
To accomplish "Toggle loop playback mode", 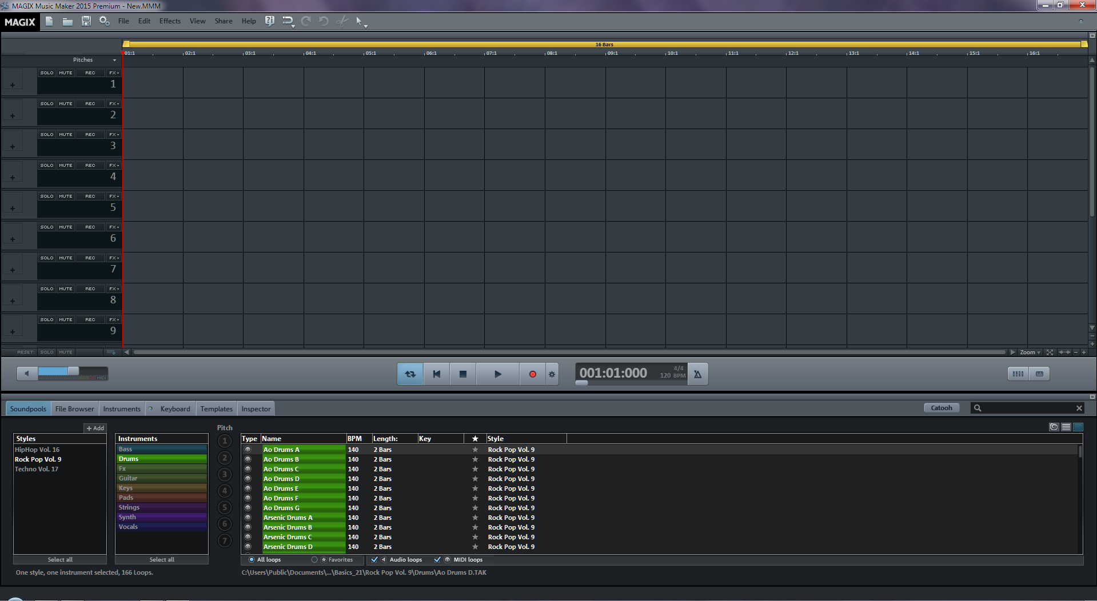I will 410,374.
